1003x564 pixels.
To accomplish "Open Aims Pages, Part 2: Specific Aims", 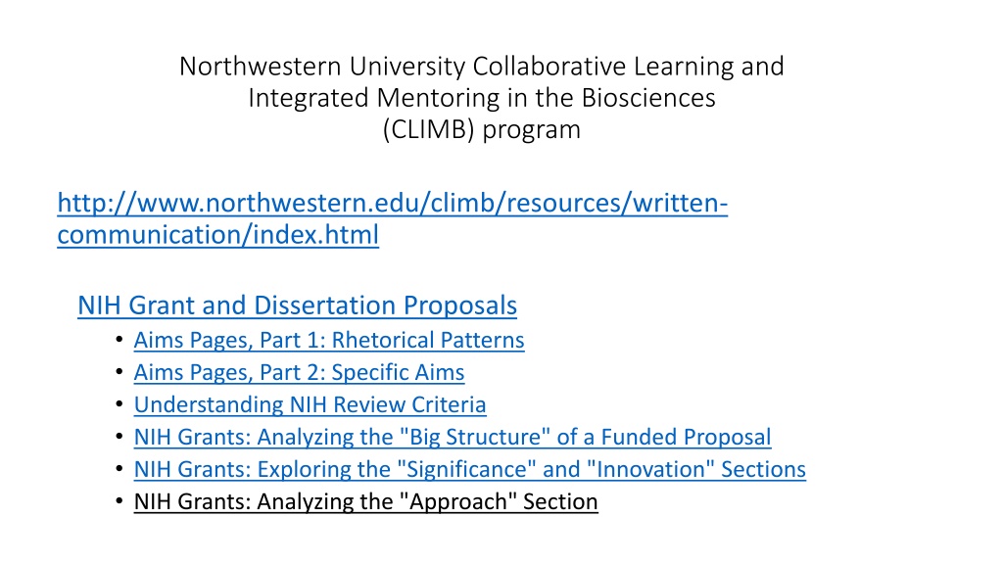I will [x=299, y=372].
